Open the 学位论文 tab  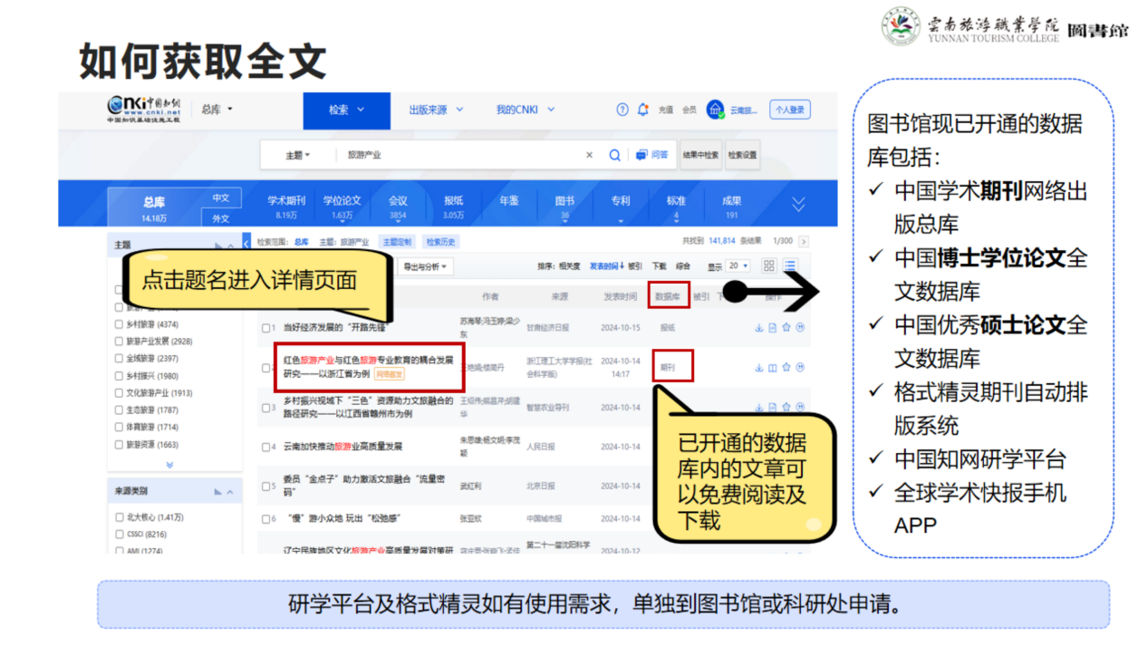click(342, 207)
